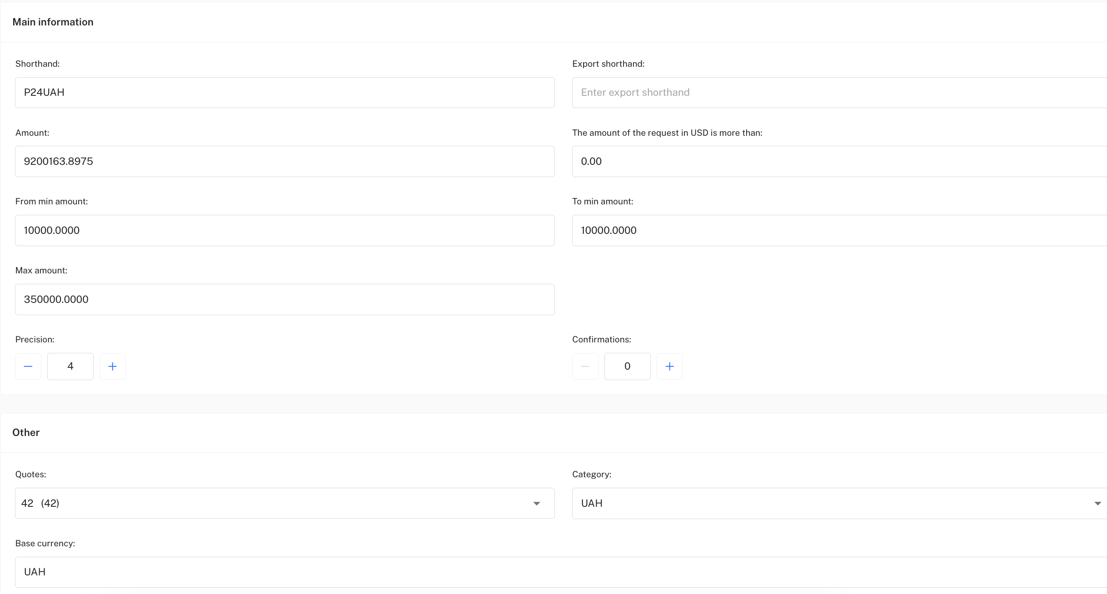
Task: Click the Other section header
Action: tap(26, 433)
